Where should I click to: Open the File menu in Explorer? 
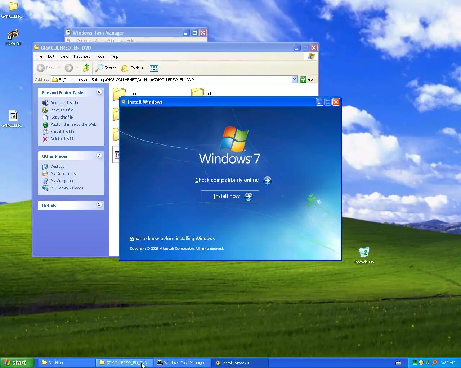[x=39, y=56]
